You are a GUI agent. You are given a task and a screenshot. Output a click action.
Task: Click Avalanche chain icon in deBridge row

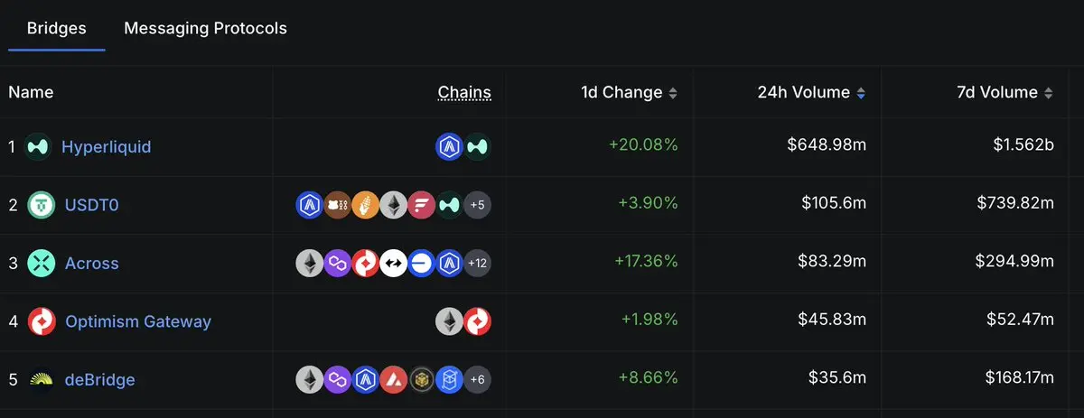[394, 379]
